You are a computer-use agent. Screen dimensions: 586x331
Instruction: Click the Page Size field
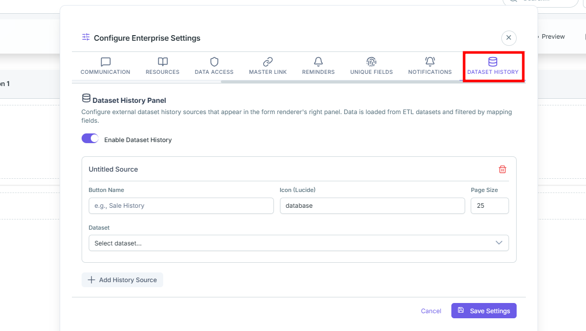coord(490,206)
